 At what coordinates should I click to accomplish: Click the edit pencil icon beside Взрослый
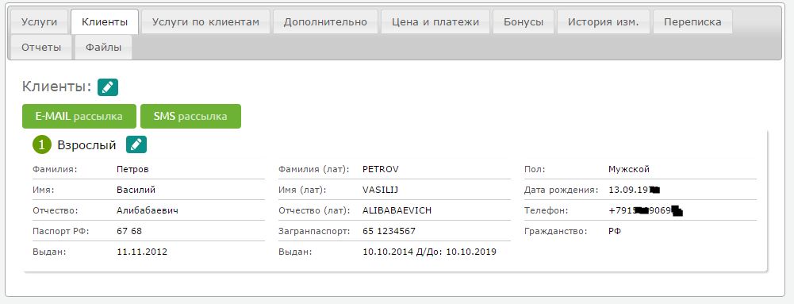point(136,145)
